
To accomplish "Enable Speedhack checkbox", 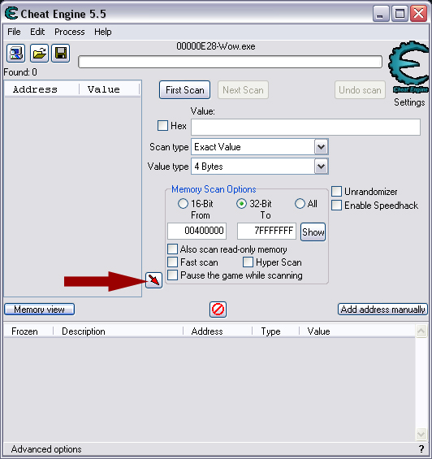I will [336, 206].
